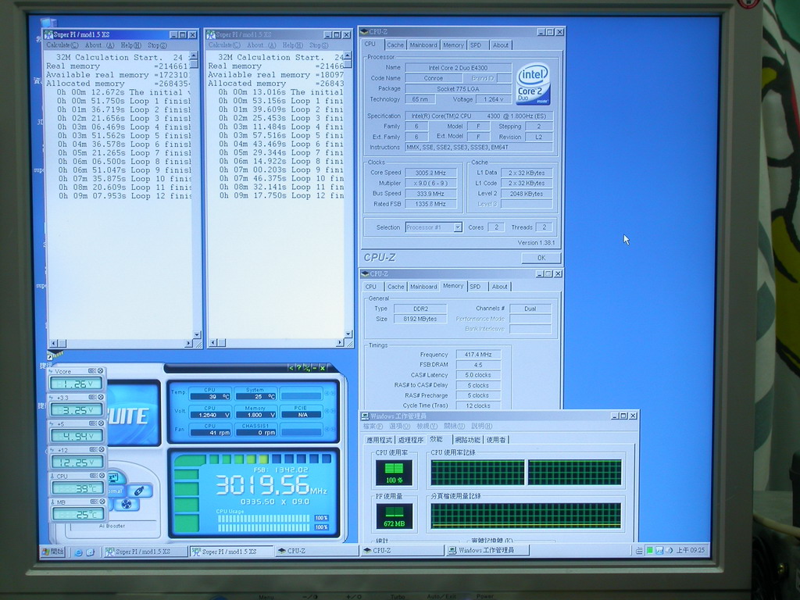Click the percent icon in AI Suite title bar

click(306, 368)
